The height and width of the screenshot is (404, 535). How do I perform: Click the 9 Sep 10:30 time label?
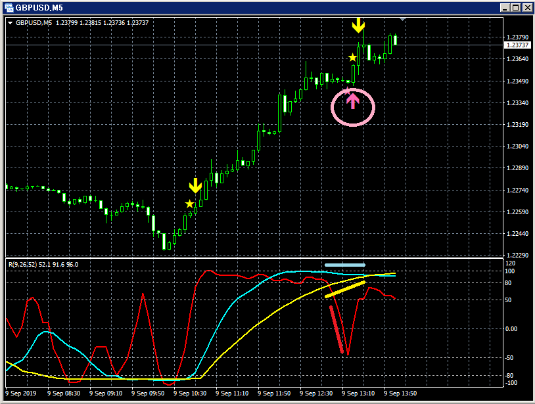click(x=190, y=393)
